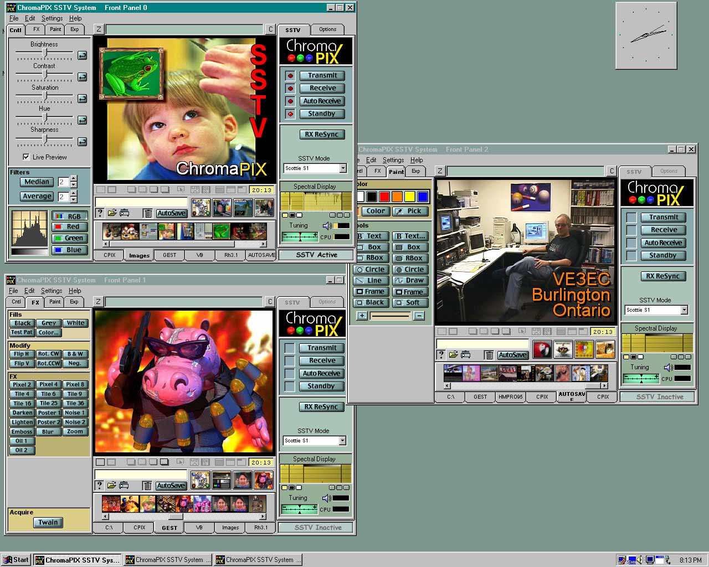Click the printer icon in Front Panel 2
This screenshot has width=709, height=567.
pyautogui.click(x=465, y=355)
